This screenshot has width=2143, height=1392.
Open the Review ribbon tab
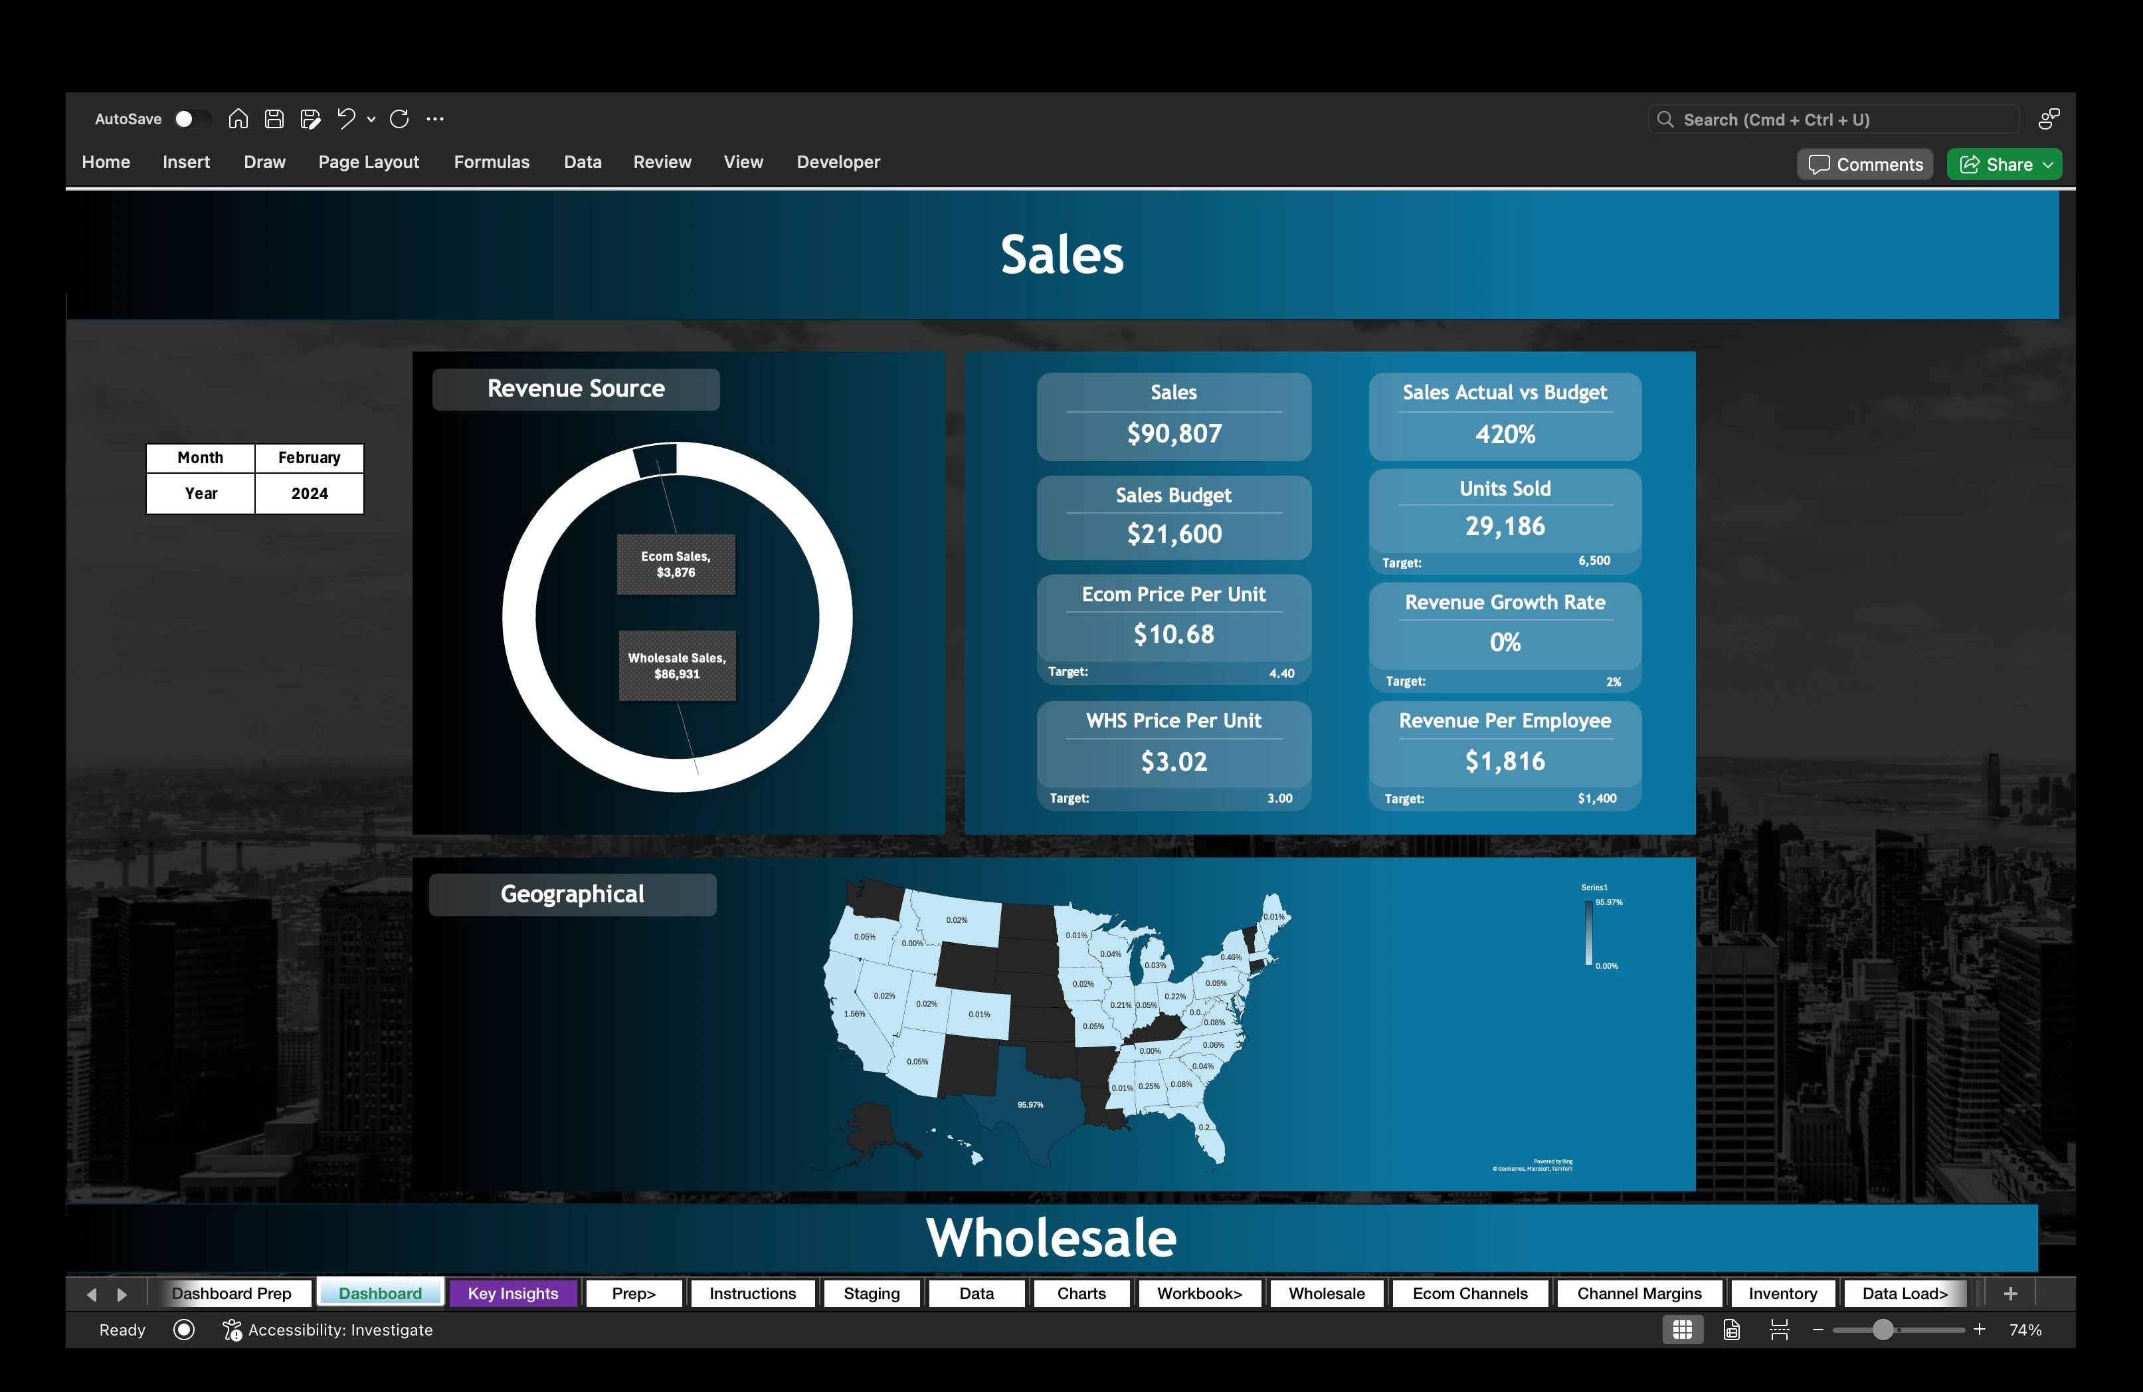click(x=662, y=162)
